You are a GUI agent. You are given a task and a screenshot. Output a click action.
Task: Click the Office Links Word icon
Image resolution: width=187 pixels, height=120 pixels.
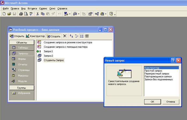[x=66, y=14]
